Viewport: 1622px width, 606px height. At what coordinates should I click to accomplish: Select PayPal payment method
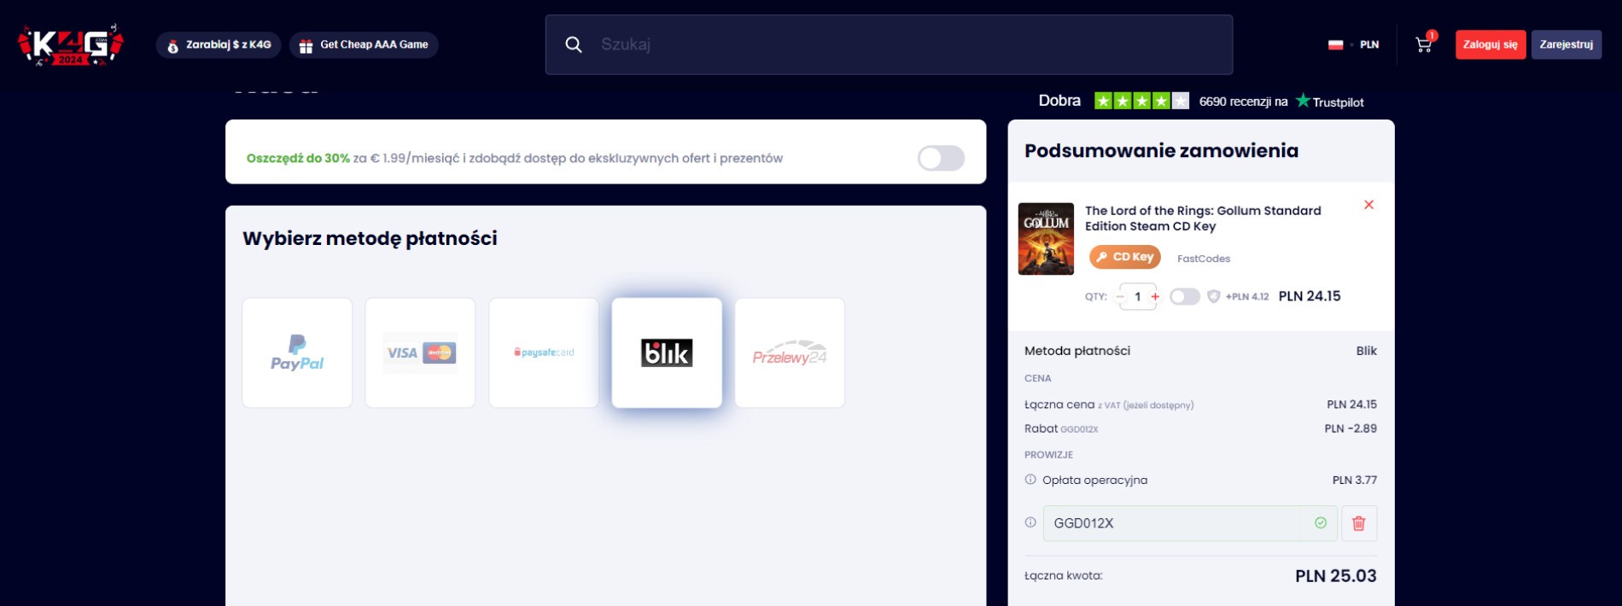pos(297,353)
